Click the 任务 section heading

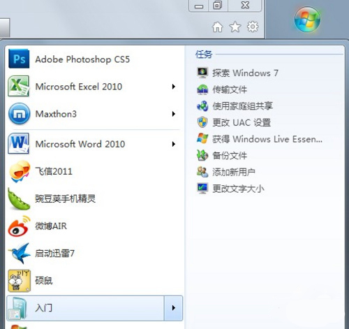204,54
